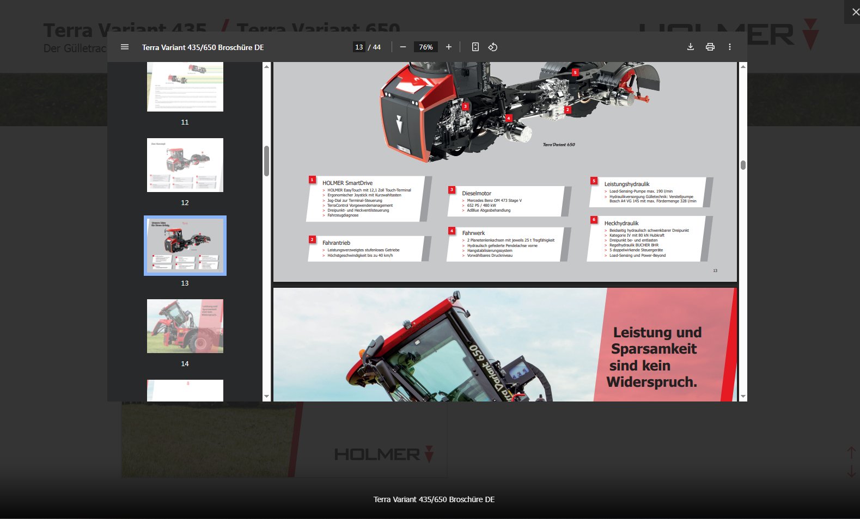The width and height of the screenshot is (860, 519).
Task: Click the 76% zoom level field
Action: 426,47
